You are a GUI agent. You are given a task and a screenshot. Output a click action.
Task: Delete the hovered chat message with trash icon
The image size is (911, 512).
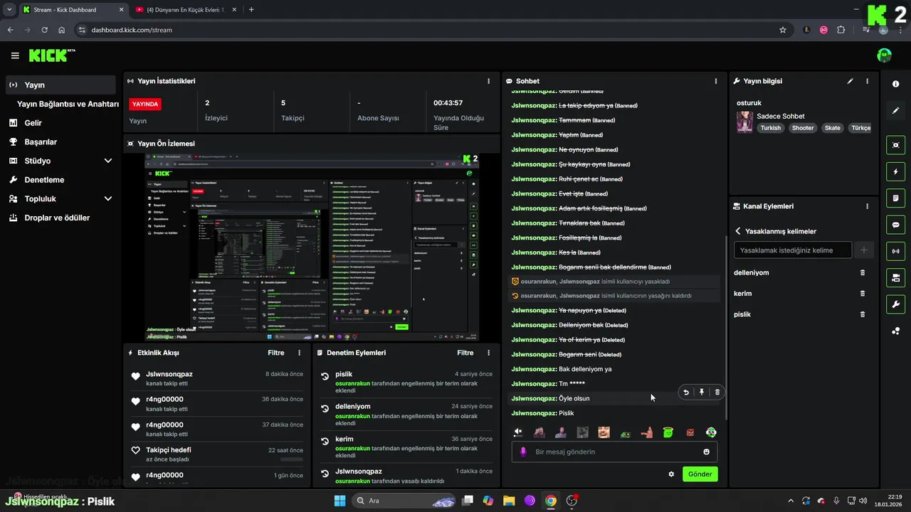(717, 392)
